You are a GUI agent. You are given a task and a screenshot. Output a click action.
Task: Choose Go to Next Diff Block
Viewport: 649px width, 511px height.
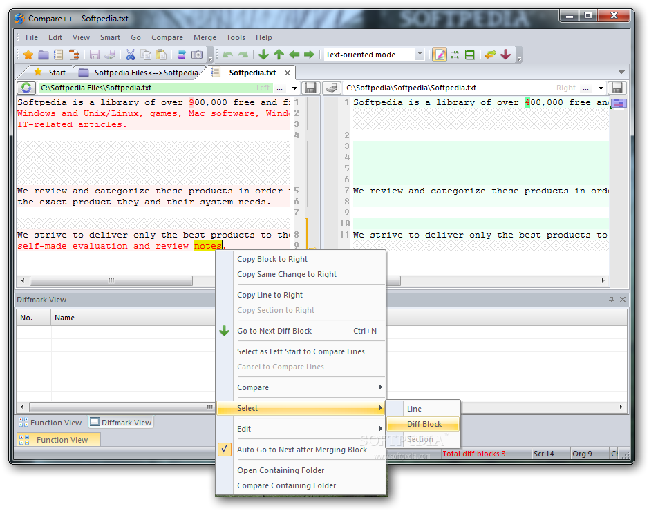coord(301,331)
